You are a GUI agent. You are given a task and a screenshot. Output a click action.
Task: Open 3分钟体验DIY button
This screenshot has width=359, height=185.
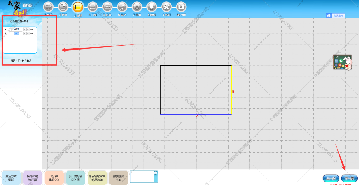54,178
